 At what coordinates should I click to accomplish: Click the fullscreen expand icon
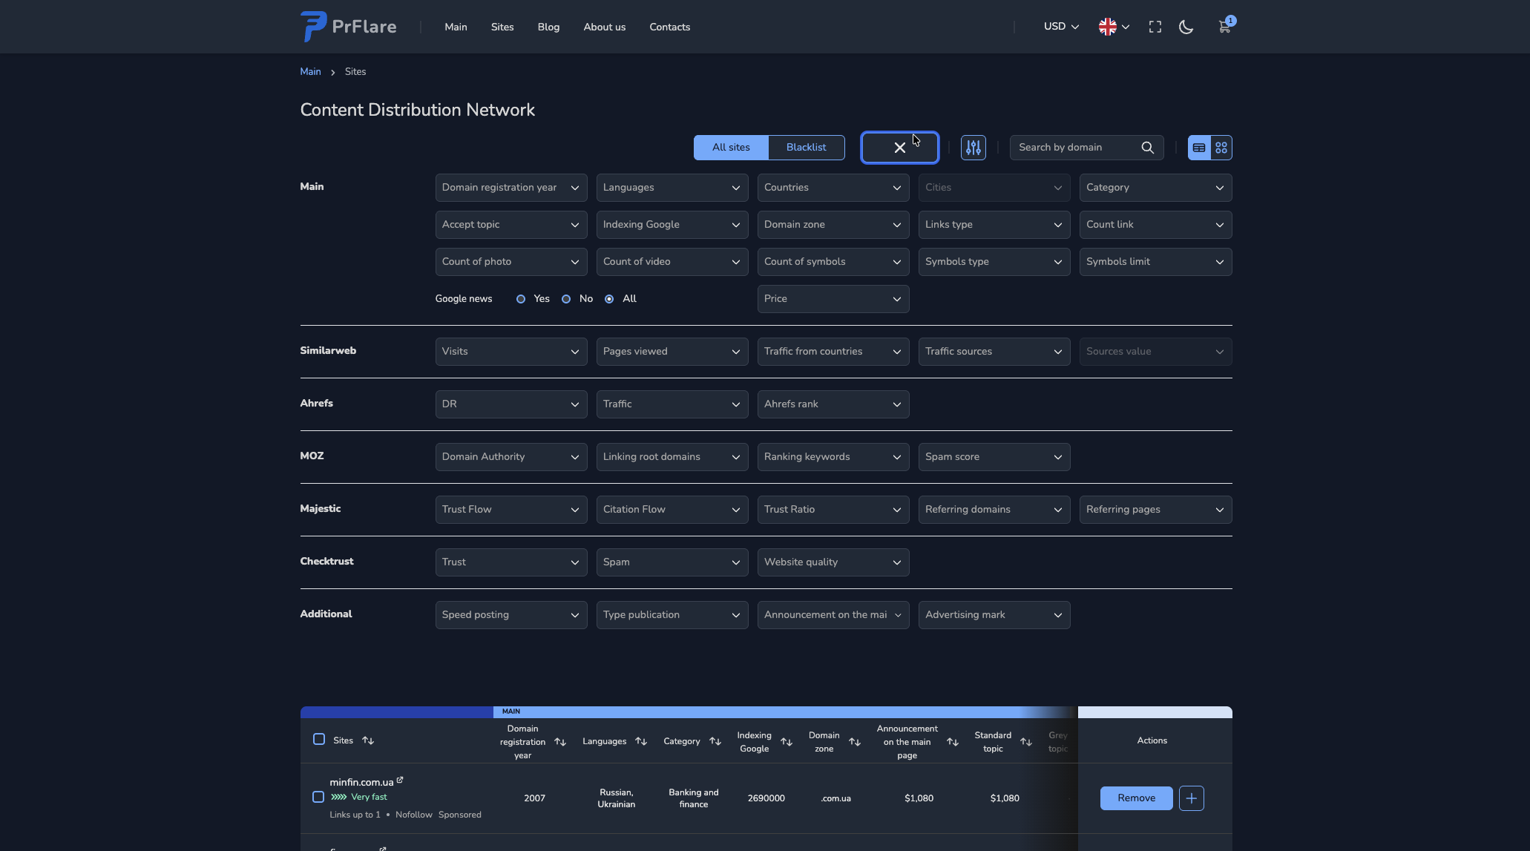point(1155,27)
